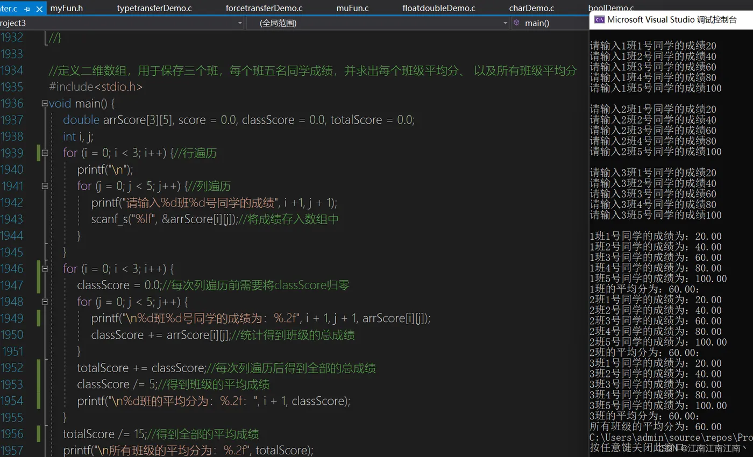
Task: Click printf 请输入%d班%d号同学的成绩 statement
Action: pos(214,203)
